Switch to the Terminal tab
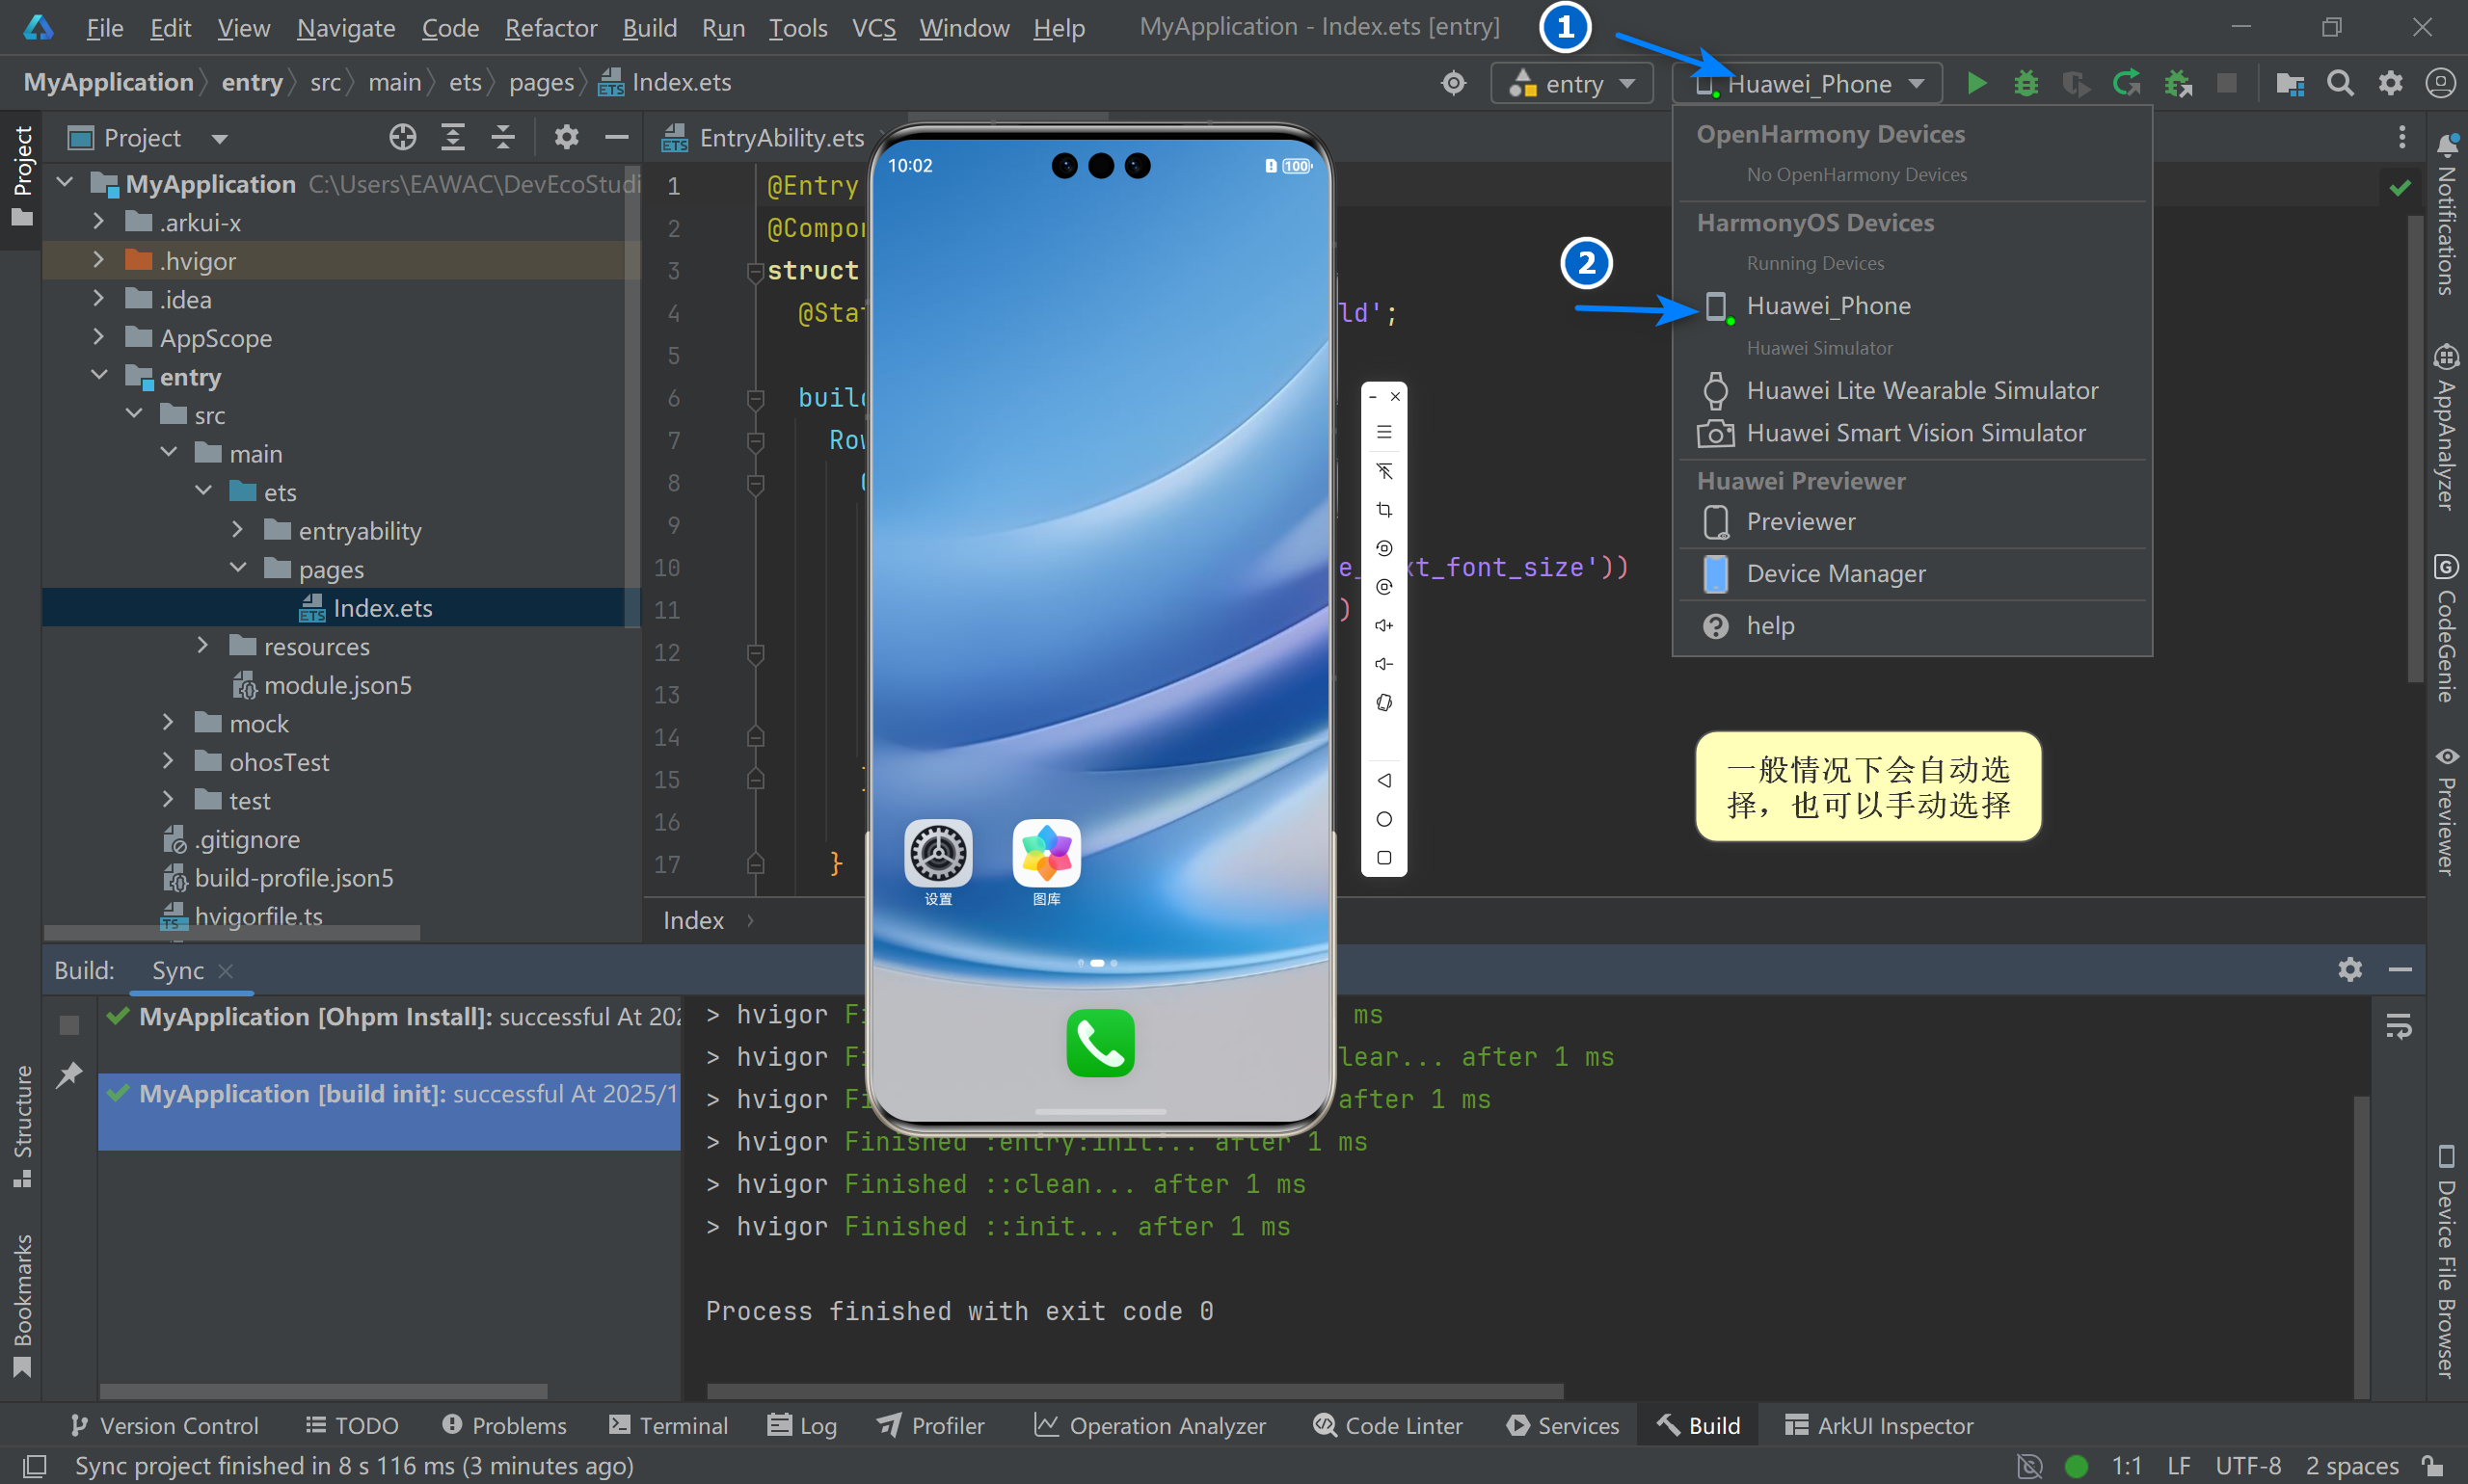The height and width of the screenshot is (1484, 2468). click(668, 1425)
